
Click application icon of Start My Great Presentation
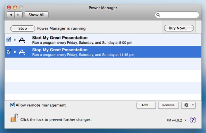pos(22,40)
